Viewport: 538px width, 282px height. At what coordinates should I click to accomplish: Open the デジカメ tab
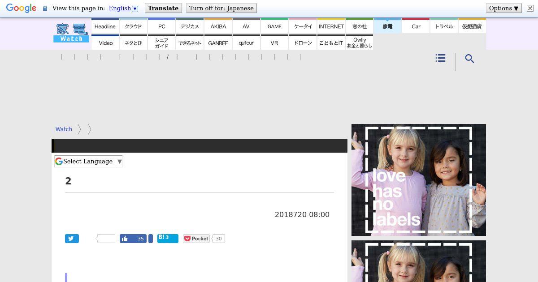coord(190,26)
